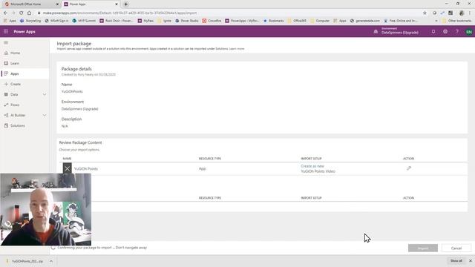Click the browser back arrow
This screenshot has width=475, height=267.
5,13
